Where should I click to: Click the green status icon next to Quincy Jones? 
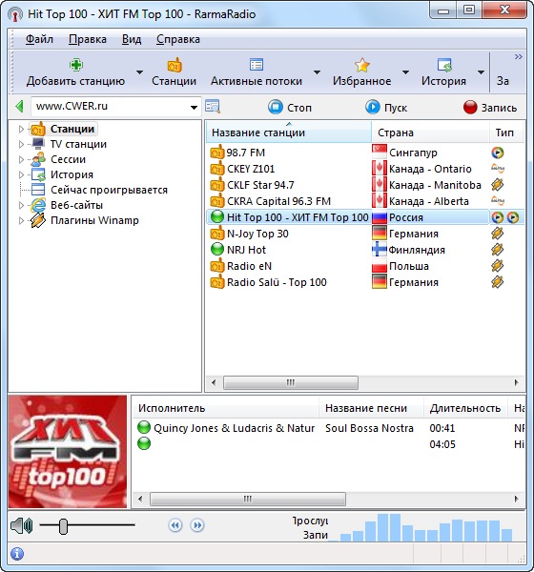[144, 427]
